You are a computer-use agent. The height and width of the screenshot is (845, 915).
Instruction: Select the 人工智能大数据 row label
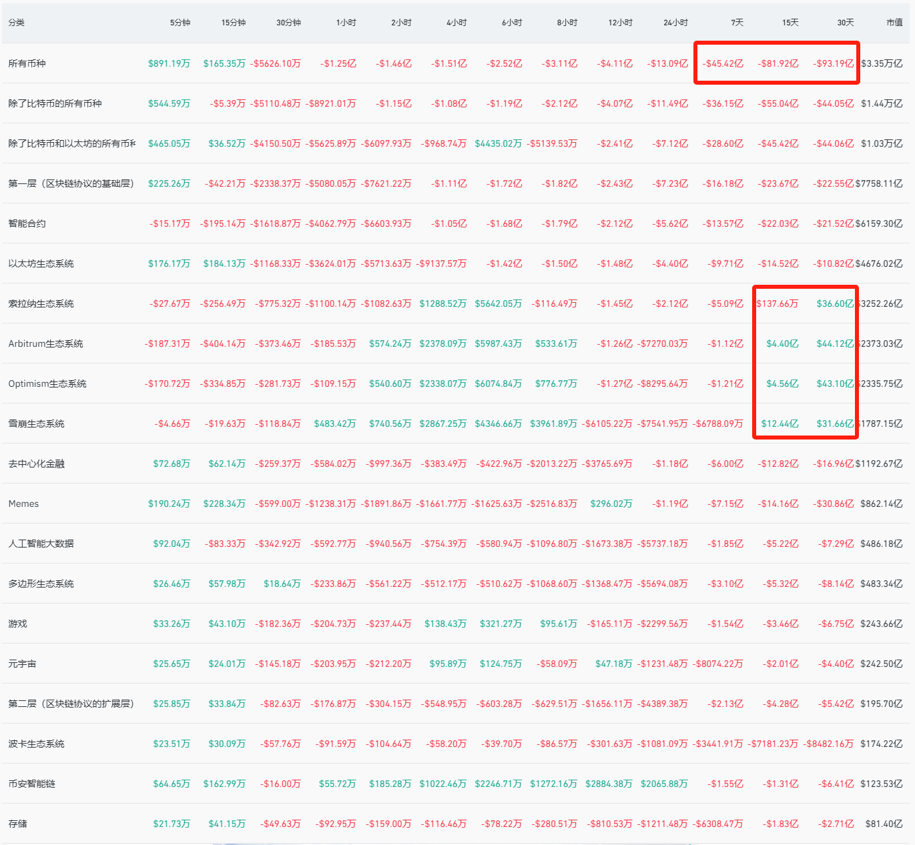(41, 544)
